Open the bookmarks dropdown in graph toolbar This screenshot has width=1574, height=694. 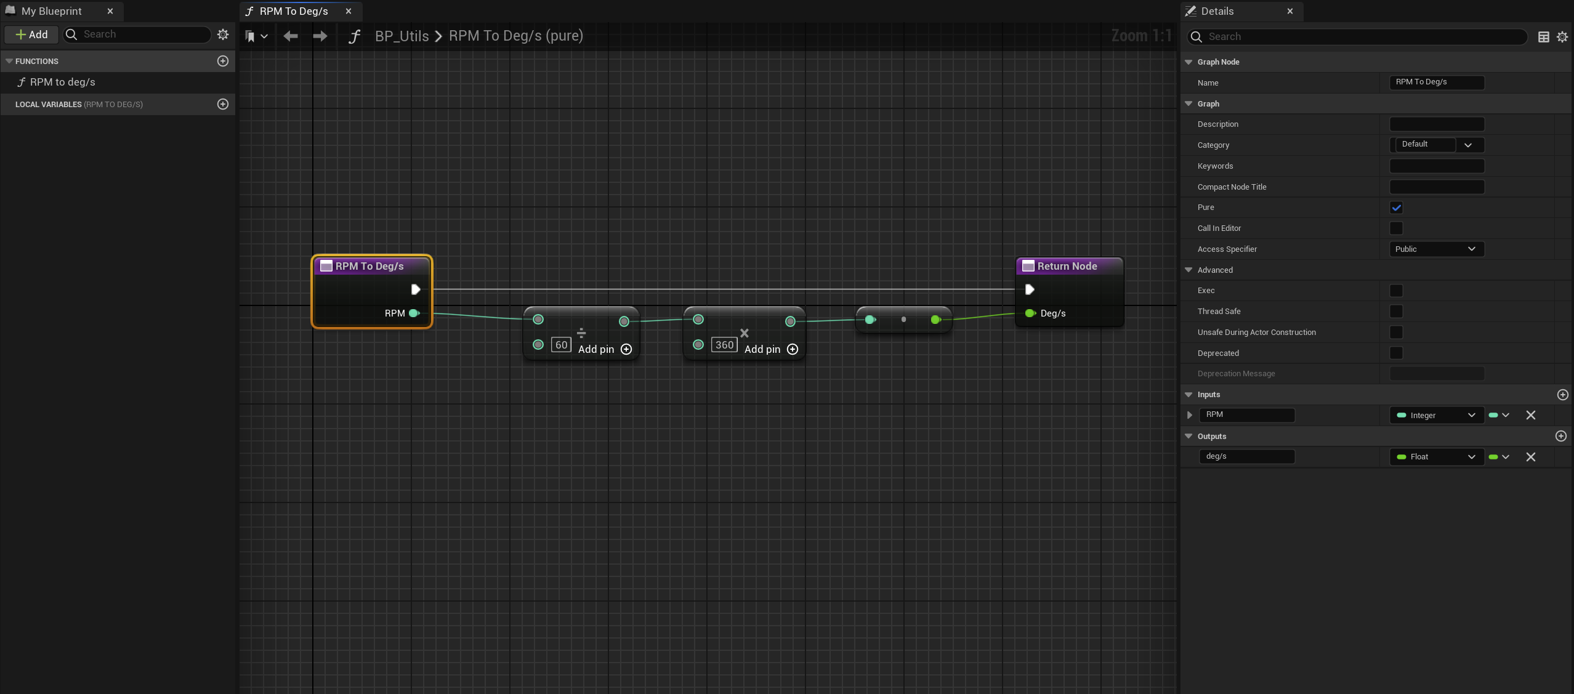point(256,36)
